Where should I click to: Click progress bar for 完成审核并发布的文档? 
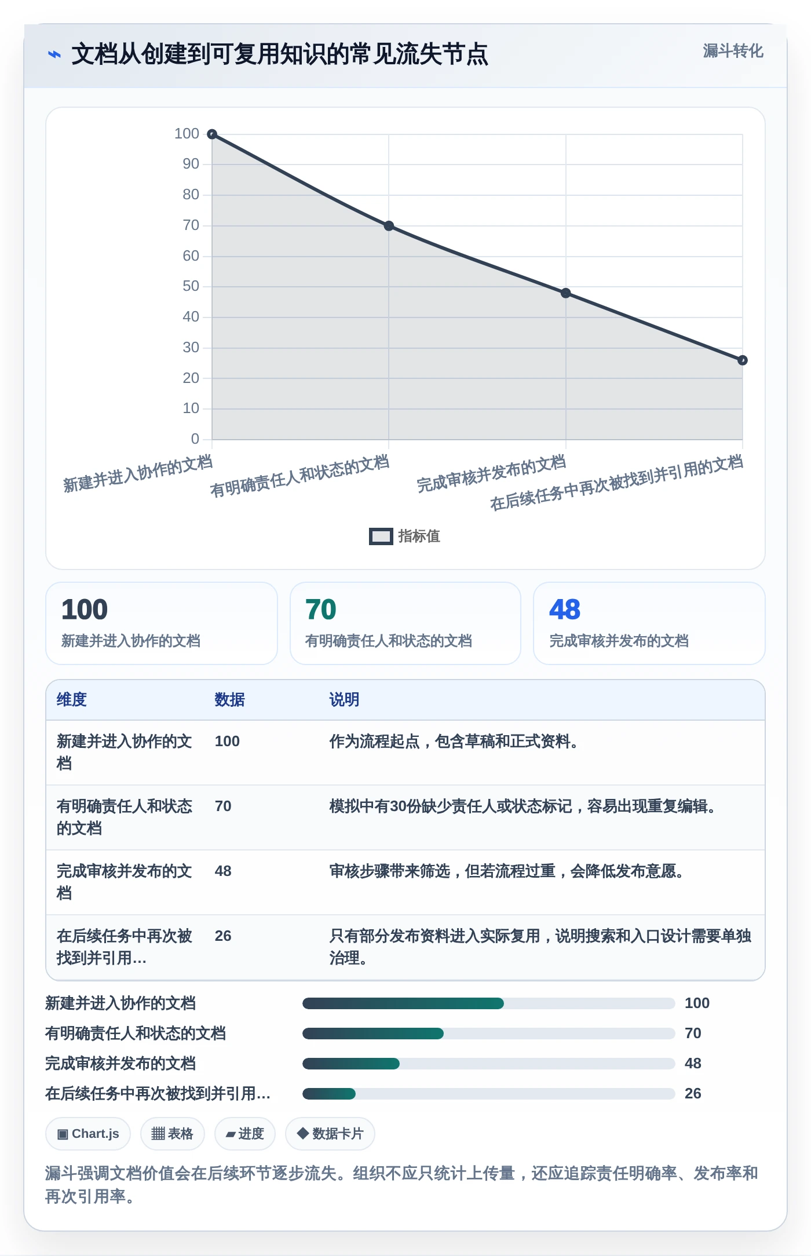pyautogui.click(x=488, y=1064)
